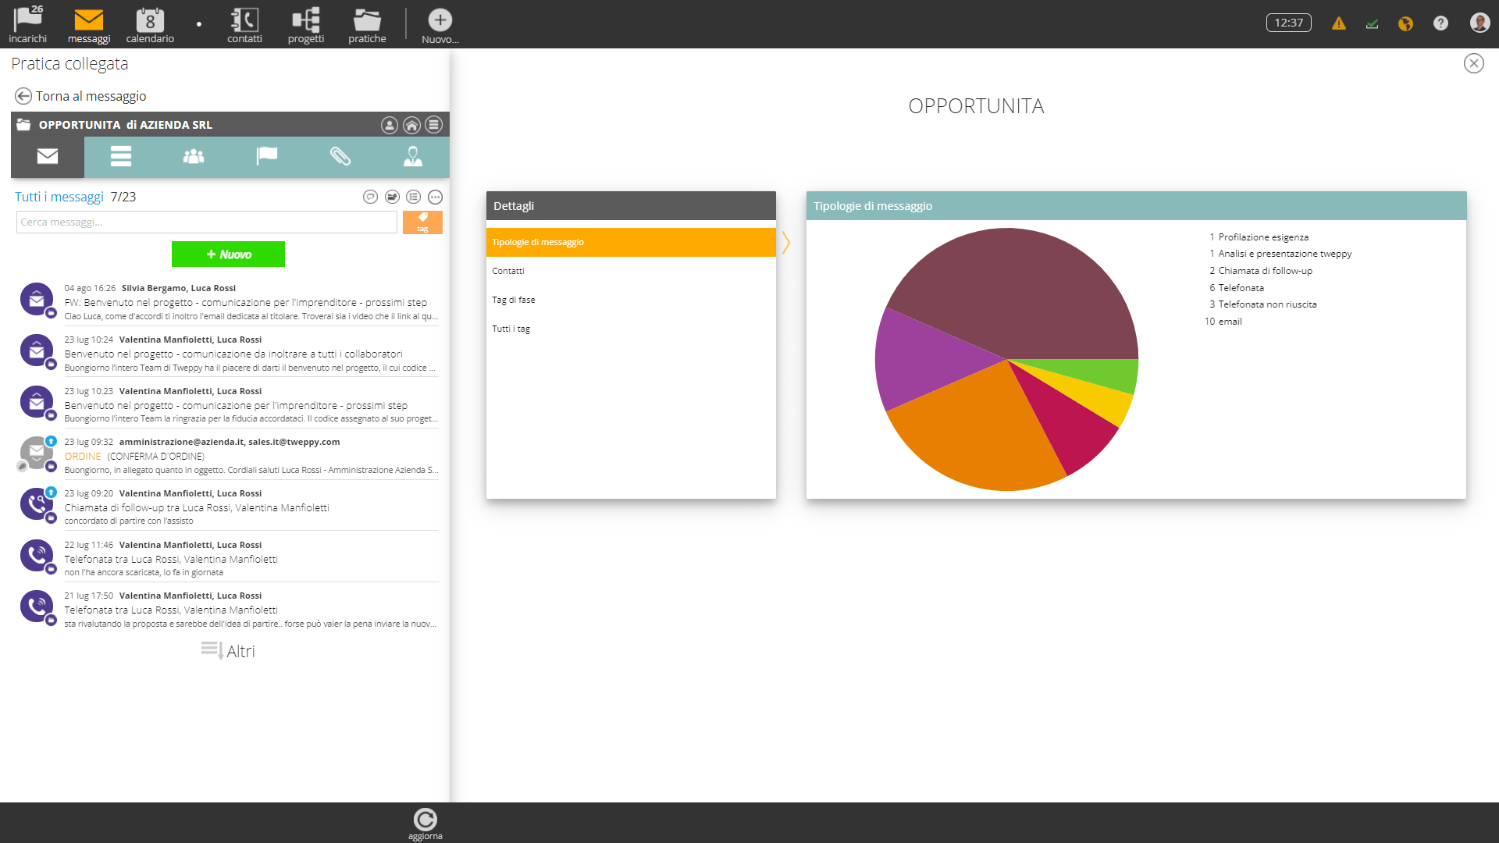Expand more messages with Altri

[x=227, y=651]
